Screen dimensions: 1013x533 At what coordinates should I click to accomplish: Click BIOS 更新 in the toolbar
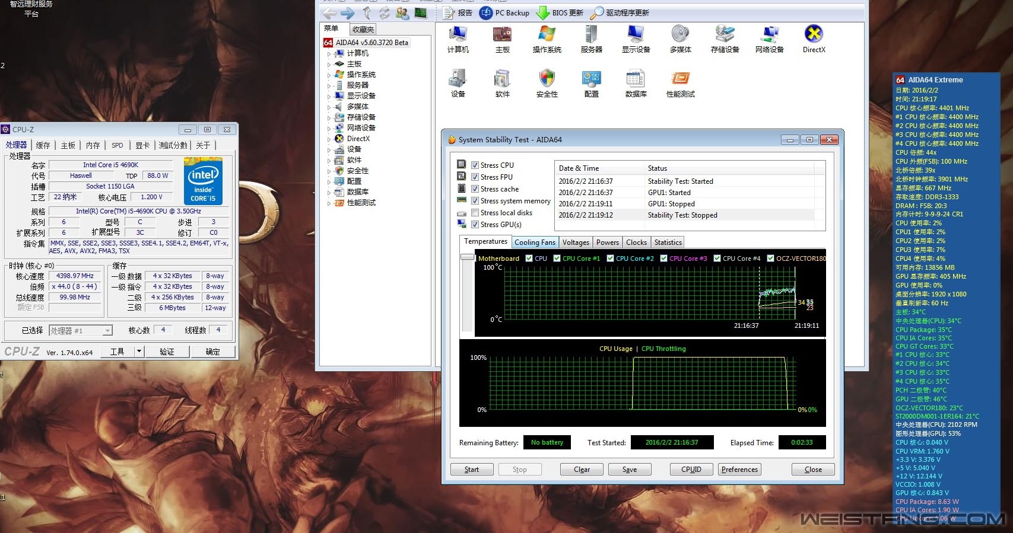(560, 12)
